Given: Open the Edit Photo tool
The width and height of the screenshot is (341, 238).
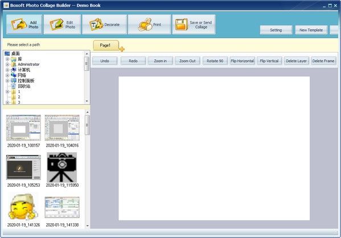Looking at the screenshot, I should [x=62, y=25].
